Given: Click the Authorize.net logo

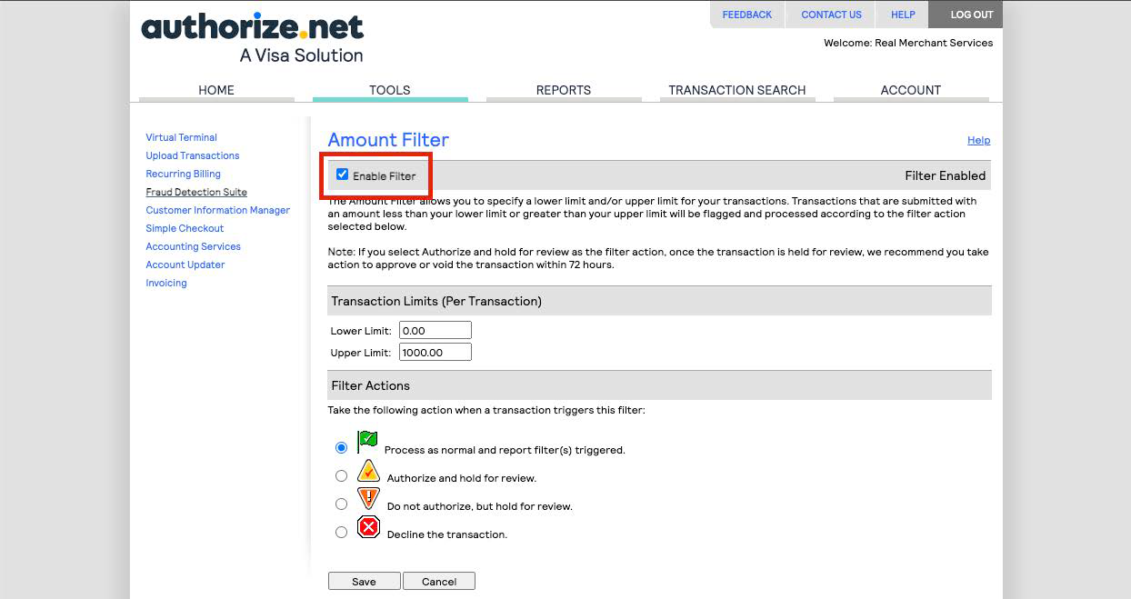Looking at the screenshot, I should (252, 37).
